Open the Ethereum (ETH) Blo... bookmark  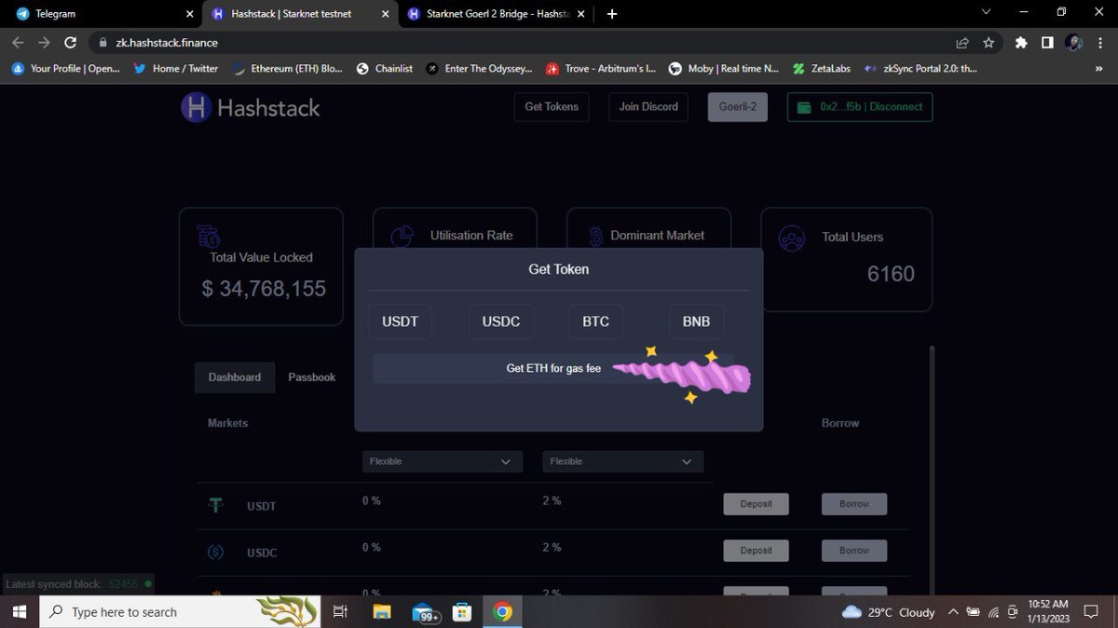288,68
